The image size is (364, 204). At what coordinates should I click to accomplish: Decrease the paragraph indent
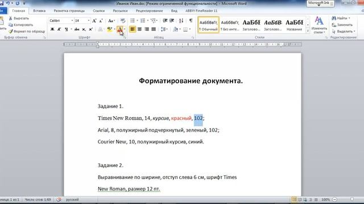[x=165, y=21]
